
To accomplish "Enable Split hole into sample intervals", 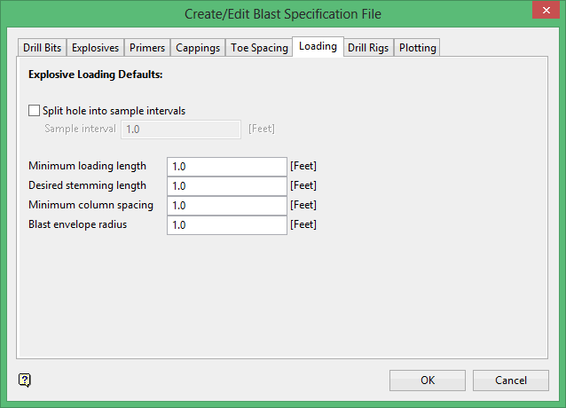I will click(35, 111).
